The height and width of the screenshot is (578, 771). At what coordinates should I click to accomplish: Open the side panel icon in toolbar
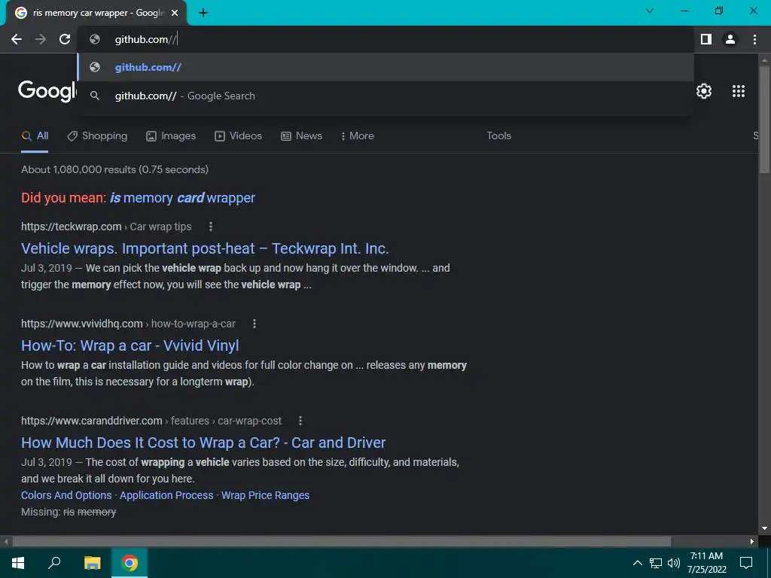(x=706, y=39)
